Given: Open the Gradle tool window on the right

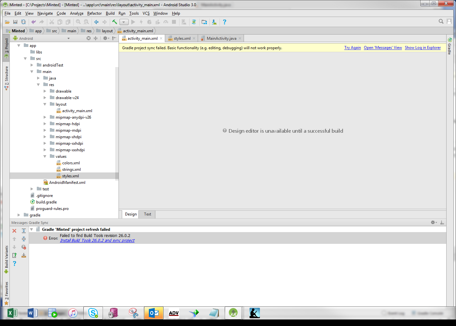Looking at the screenshot, I should coord(450,50).
